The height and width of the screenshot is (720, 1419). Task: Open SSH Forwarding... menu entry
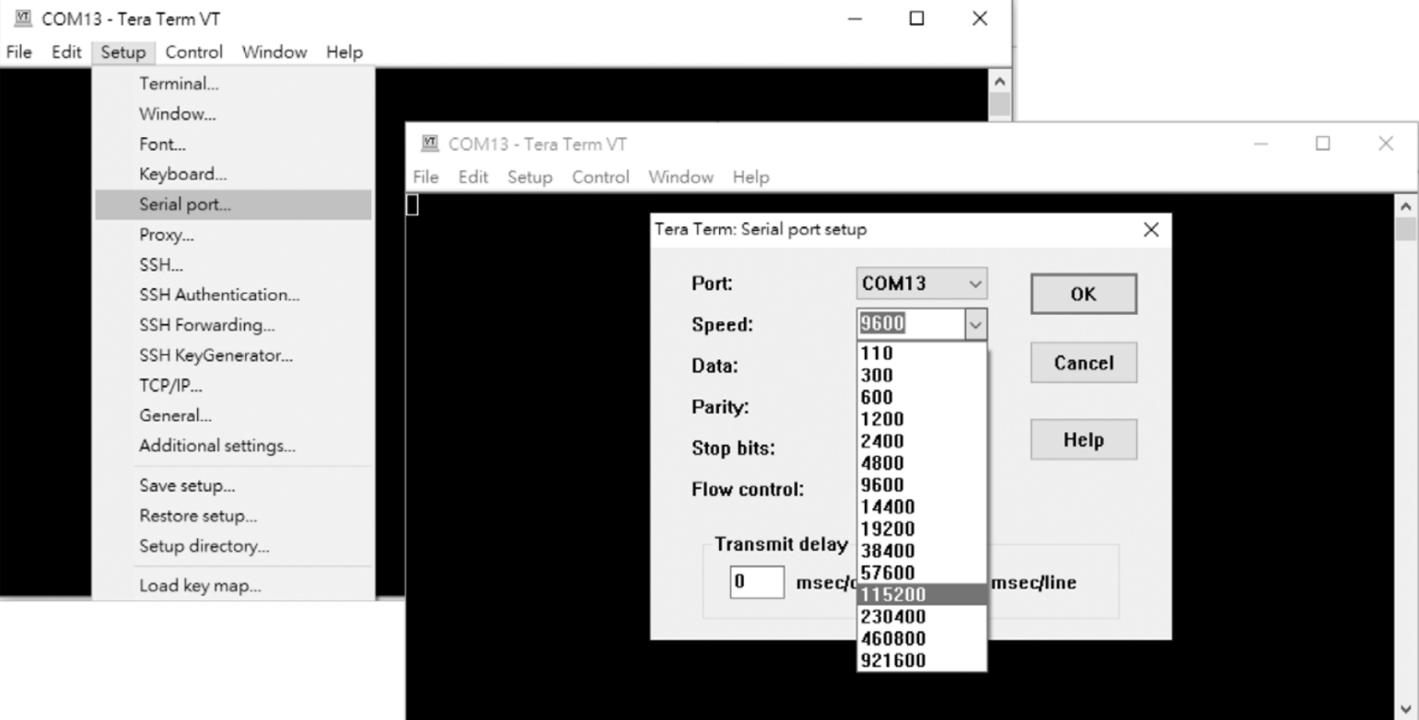coord(234,325)
